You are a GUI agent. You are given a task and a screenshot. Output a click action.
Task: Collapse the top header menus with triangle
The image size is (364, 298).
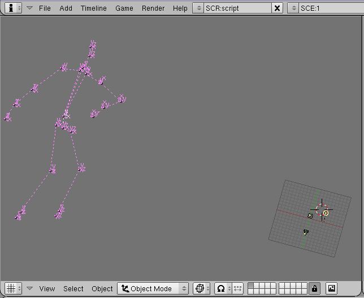coord(29,8)
